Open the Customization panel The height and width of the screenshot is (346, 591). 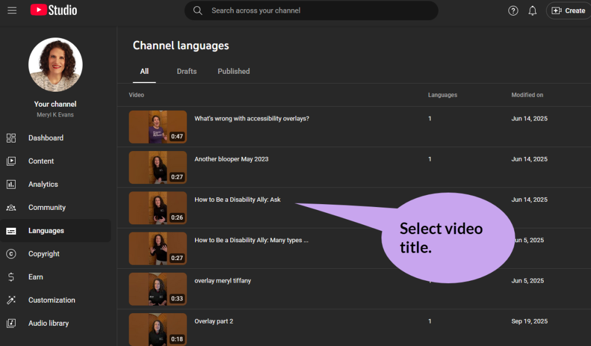[52, 300]
